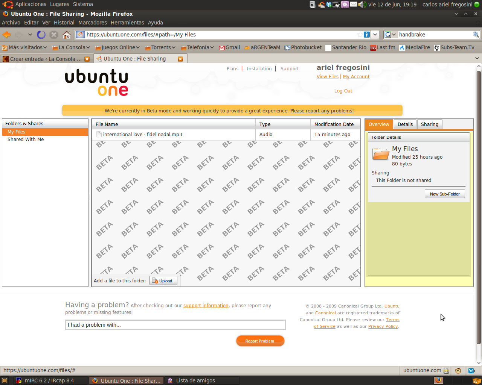This screenshot has width=482, height=385.
Task: Switch to the Sharing tab
Action: pos(430,124)
